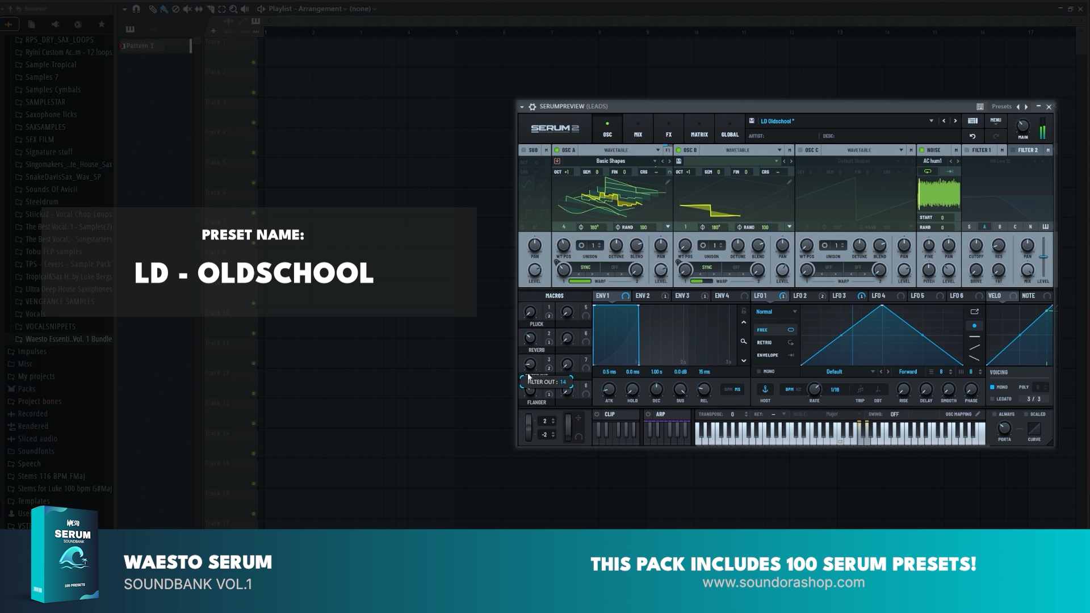Click the LFO host anchor icon
This screenshot has width=1090, height=613.
765,389
